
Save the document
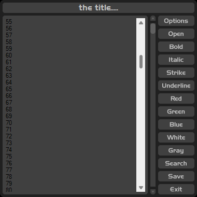click(x=176, y=176)
